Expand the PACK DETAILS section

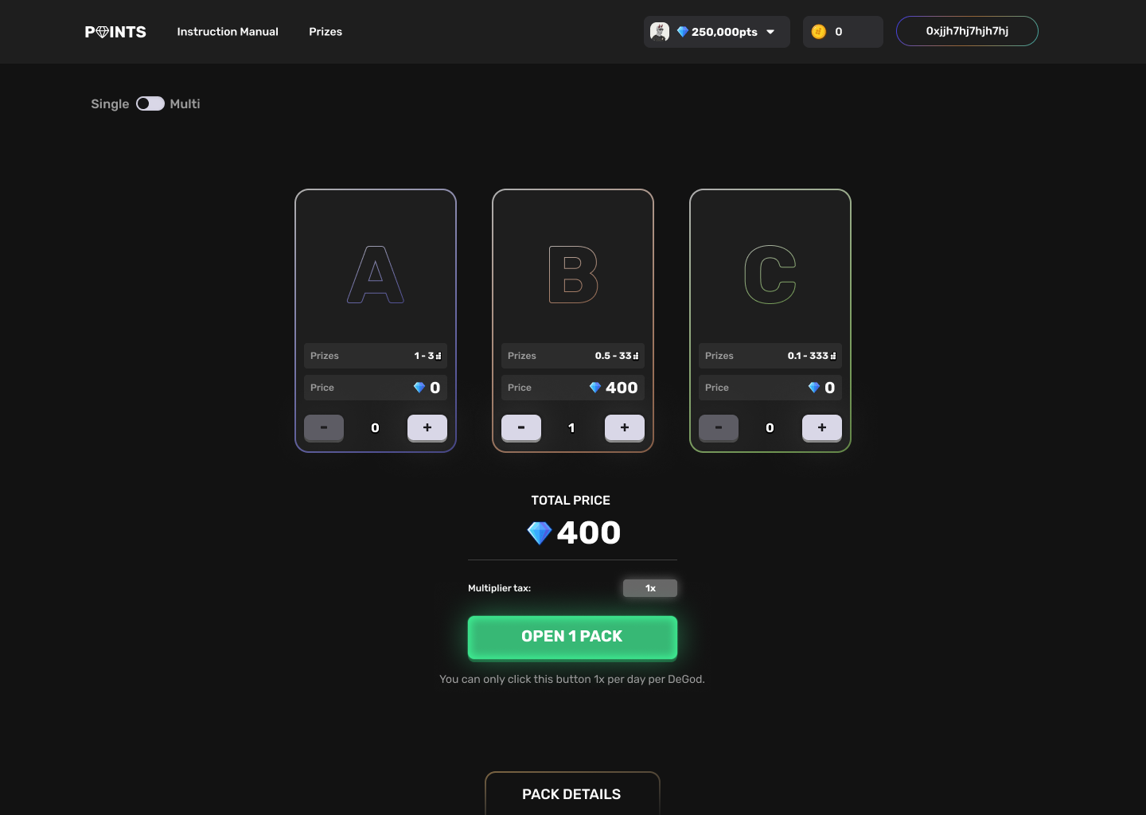572,794
